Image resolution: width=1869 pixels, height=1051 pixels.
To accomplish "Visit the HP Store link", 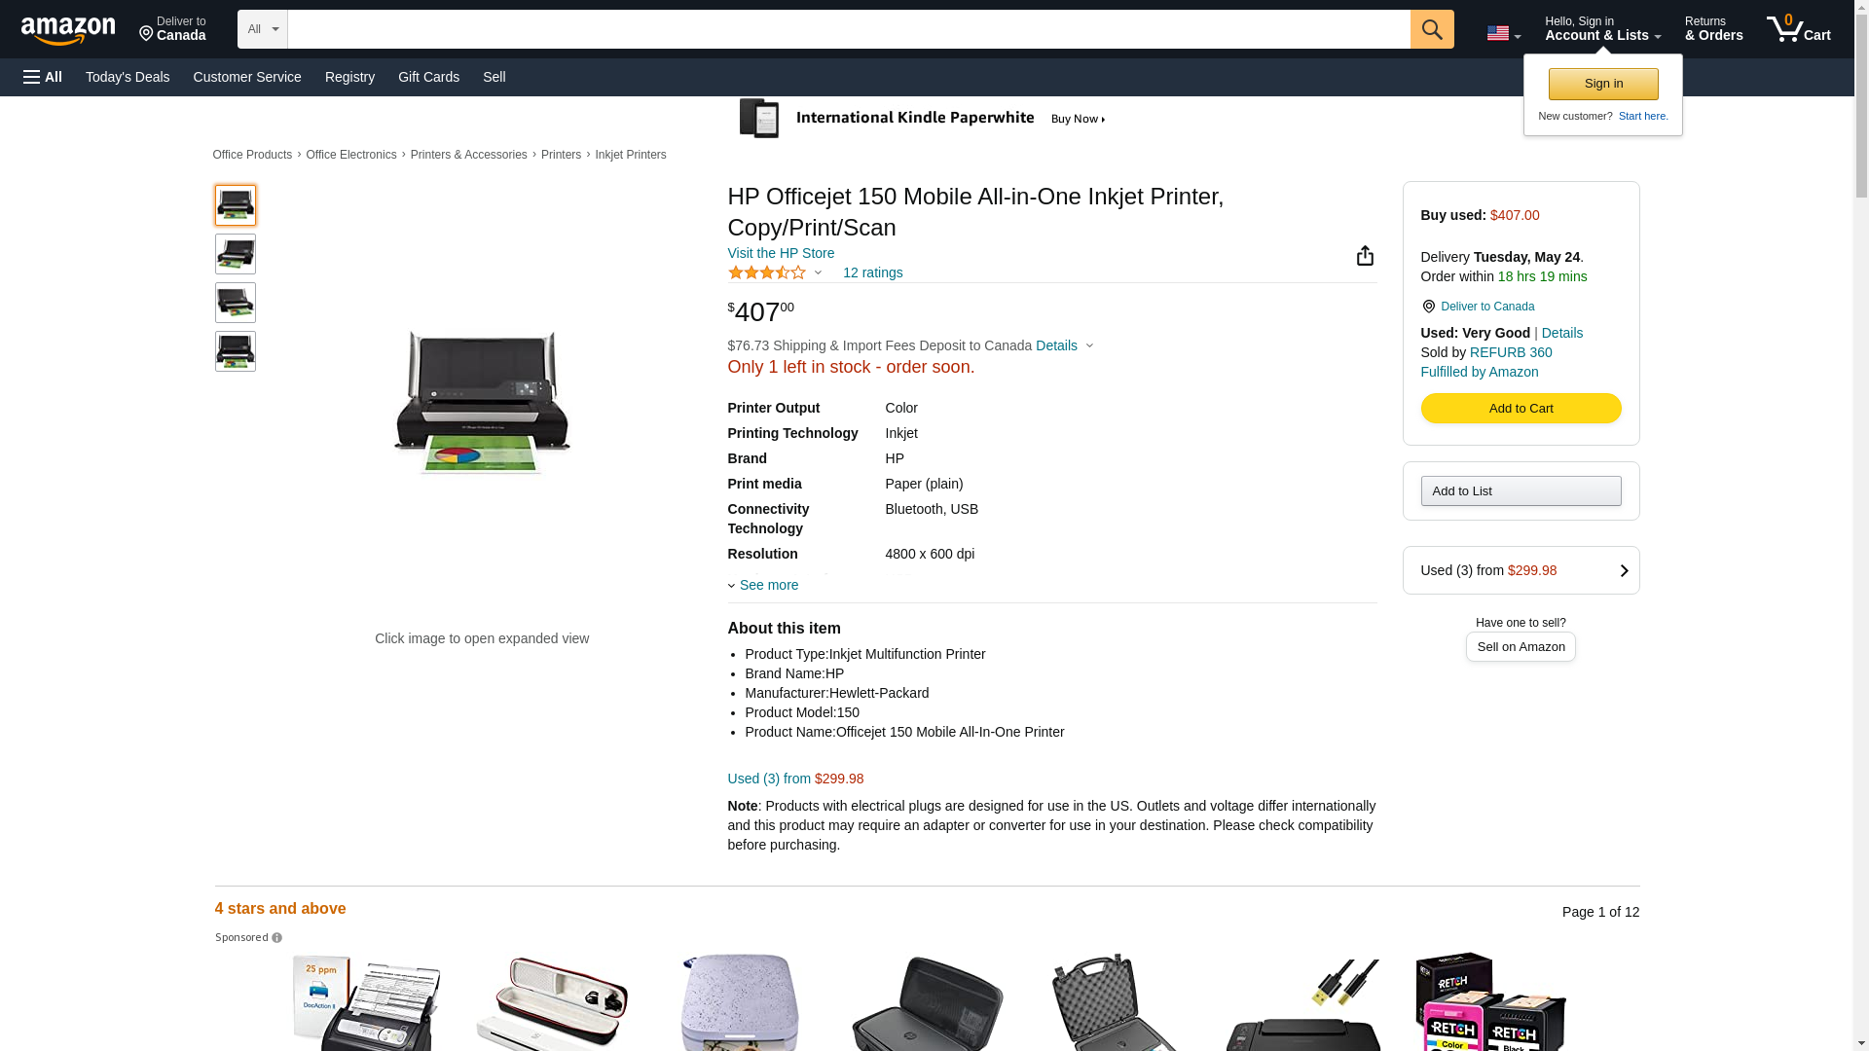I will coord(781,253).
